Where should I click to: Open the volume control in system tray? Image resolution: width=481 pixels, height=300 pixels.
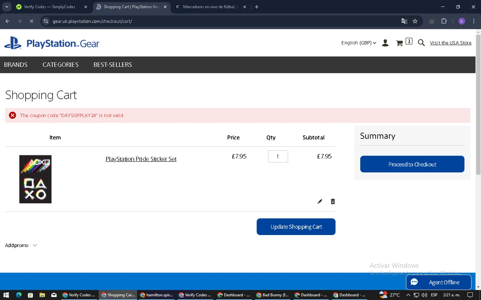pyautogui.click(x=424, y=295)
